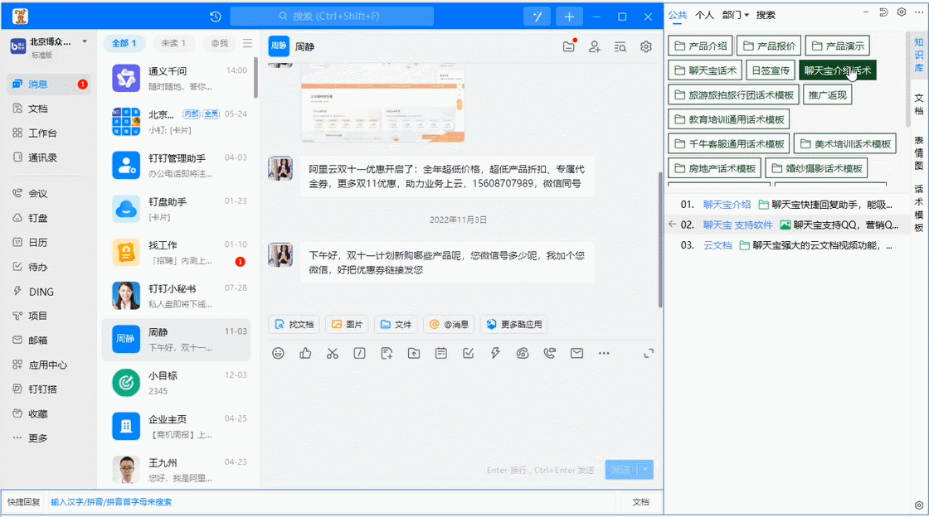Click the 文件 quick button
929x517 pixels.
(396, 324)
